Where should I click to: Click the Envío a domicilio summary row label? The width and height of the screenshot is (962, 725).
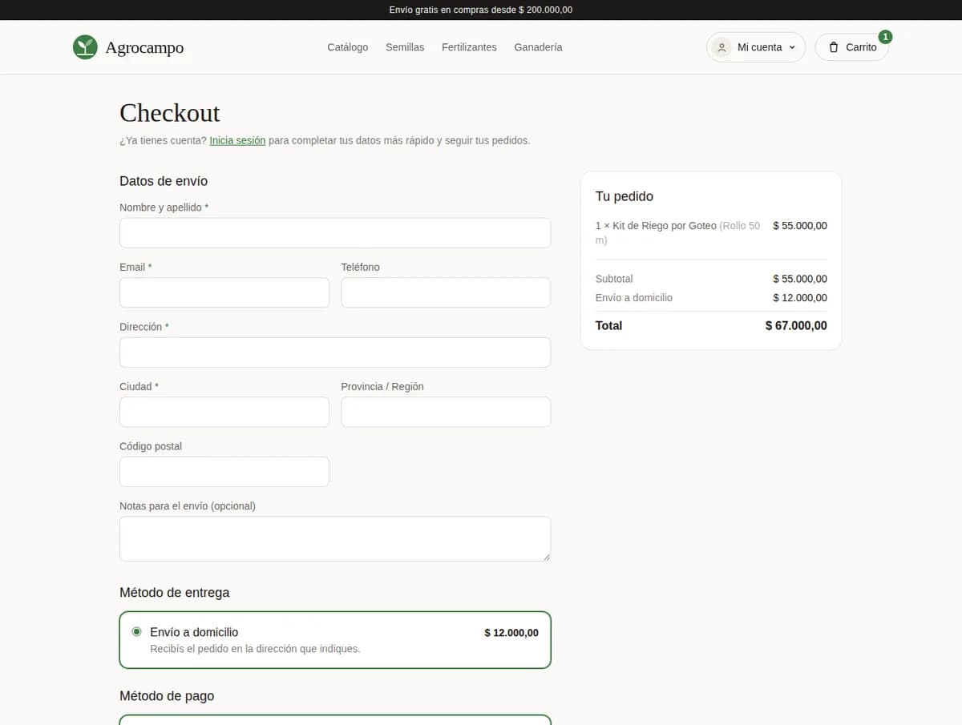(634, 297)
